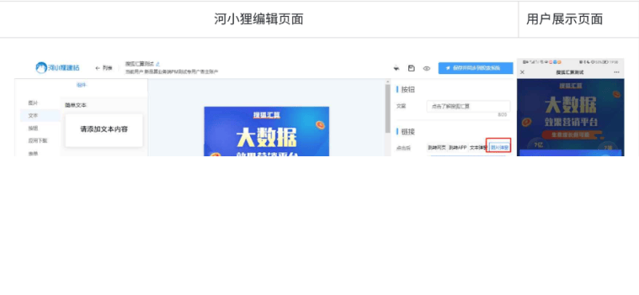This screenshot has width=639, height=295.
Task: Add the 请添加文本内容 text card
Action: tap(104, 130)
